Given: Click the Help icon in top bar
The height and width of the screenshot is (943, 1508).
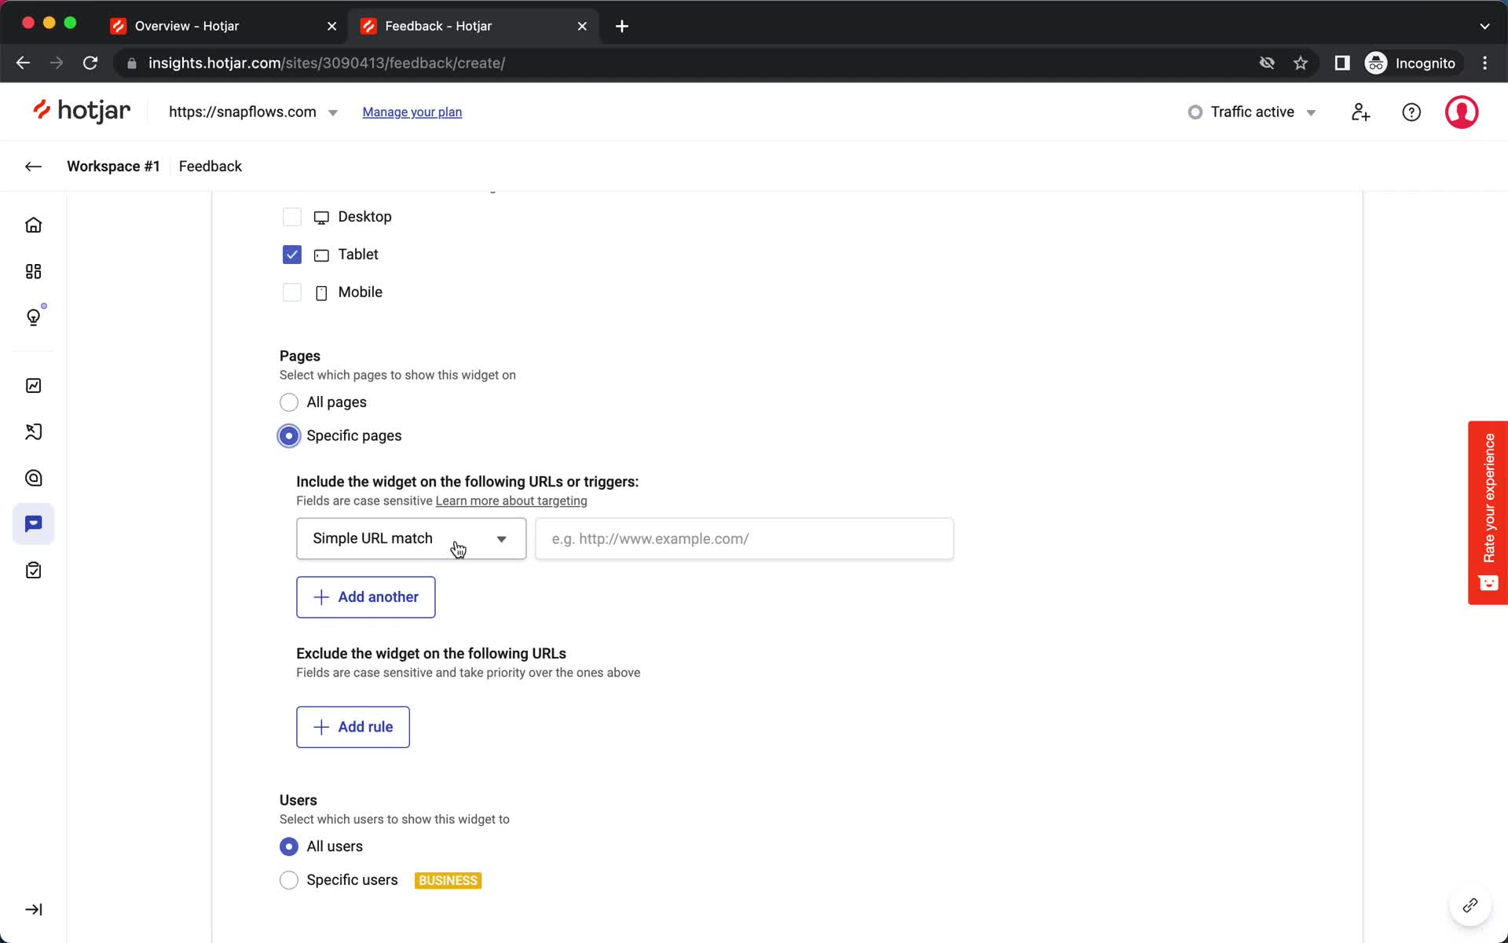Looking at the screenshot, I should [1411, 112].
